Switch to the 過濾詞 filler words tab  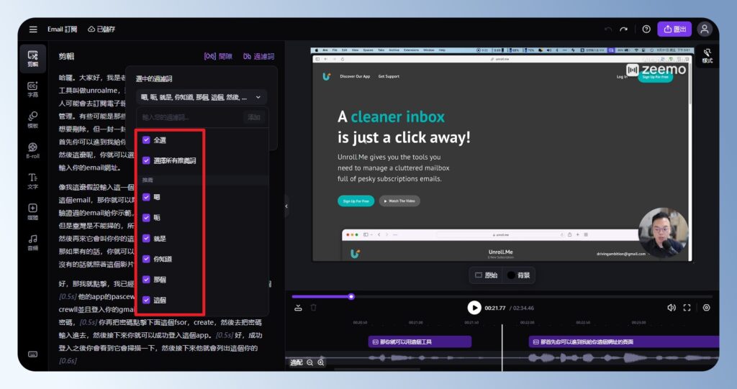click(258, 56)
